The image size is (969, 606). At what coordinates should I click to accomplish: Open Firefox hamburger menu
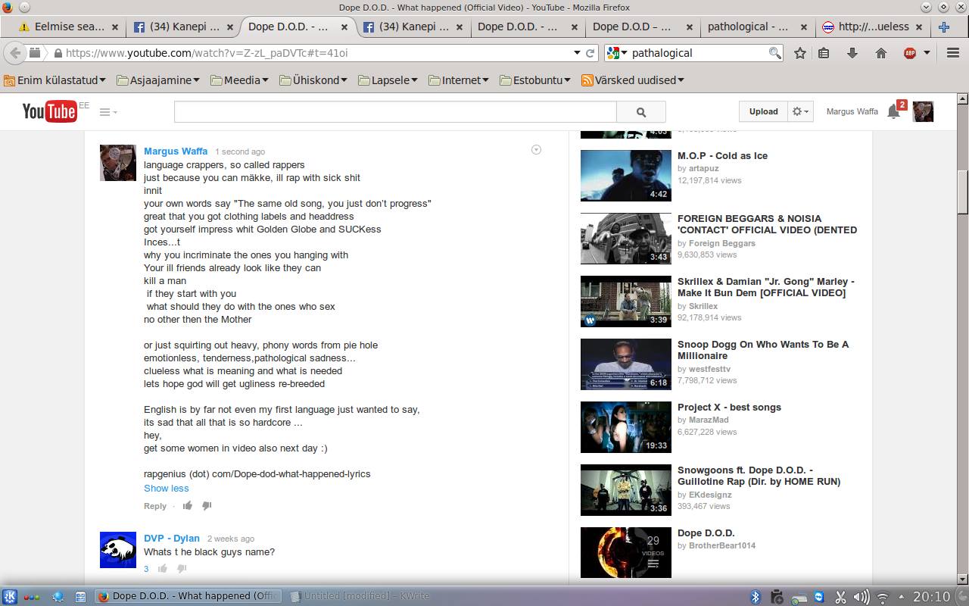click(953, 53)
